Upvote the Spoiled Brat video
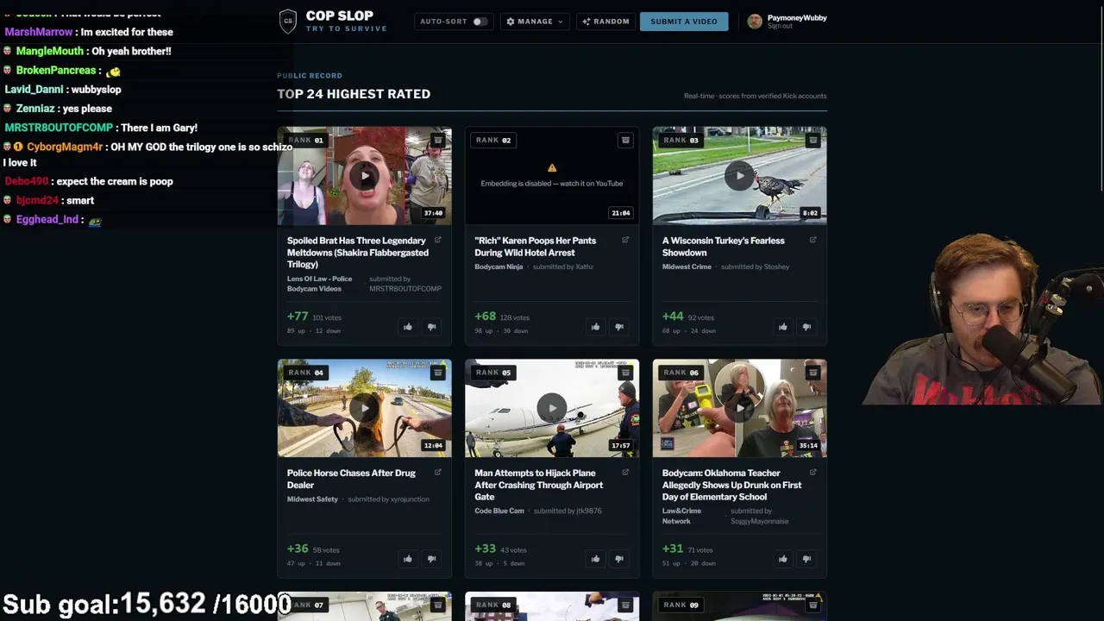 tap(408, 327)
